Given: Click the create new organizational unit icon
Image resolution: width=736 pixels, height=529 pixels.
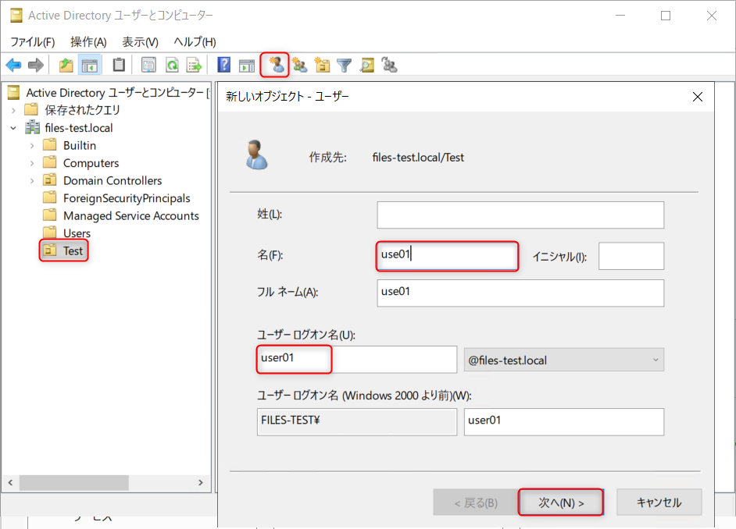Looking at the screenshot, I should tap(322, 66).
